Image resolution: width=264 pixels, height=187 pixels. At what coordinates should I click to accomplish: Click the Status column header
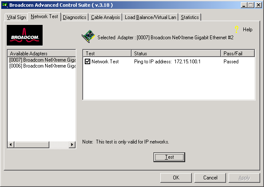pyautogui.click(x=176, y=54)
